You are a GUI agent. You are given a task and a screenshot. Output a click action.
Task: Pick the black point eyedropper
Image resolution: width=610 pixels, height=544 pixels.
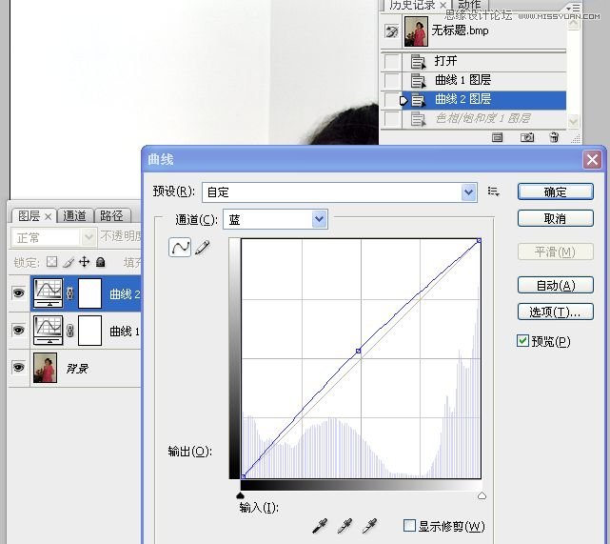[x=320, y=526]
